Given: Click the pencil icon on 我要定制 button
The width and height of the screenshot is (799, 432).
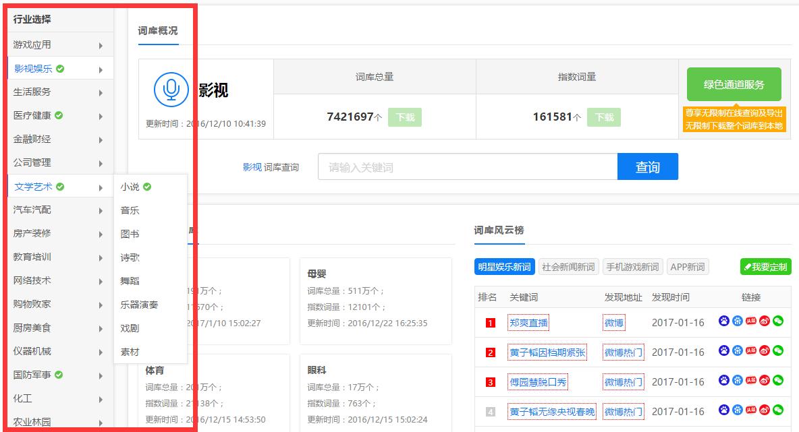Looking at the screenshot, I should click(x=747, y=266).
